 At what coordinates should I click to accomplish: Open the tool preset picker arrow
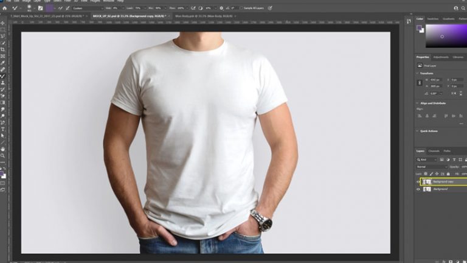(20, 9)
